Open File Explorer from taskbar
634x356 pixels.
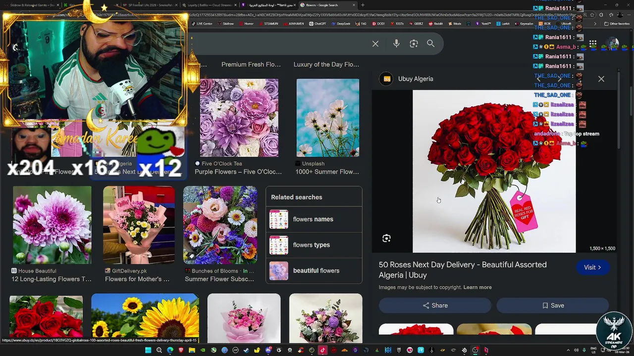192,350
